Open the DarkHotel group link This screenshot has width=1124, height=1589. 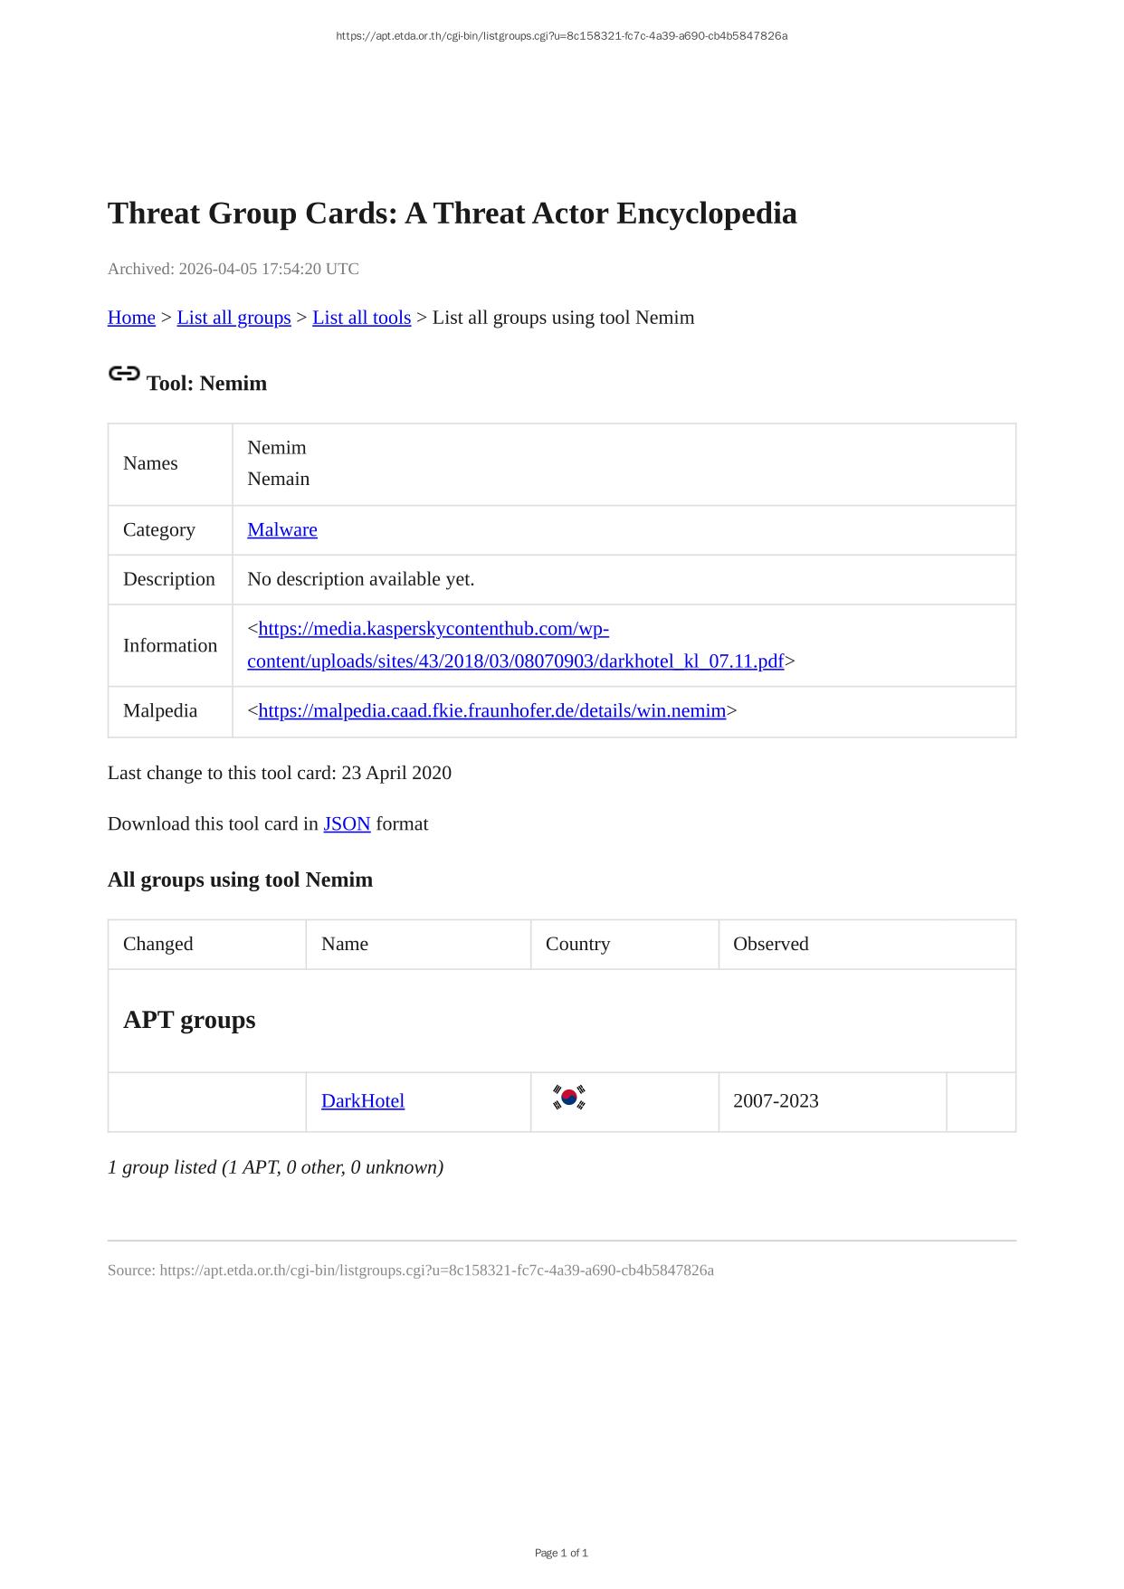[363, 1101]
